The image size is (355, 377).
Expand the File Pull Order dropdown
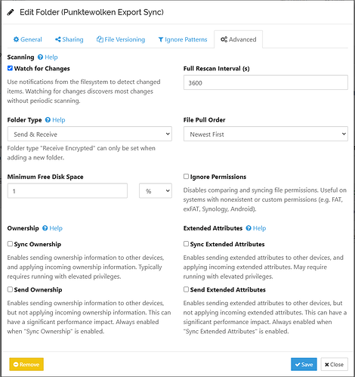tap(266, 134)
